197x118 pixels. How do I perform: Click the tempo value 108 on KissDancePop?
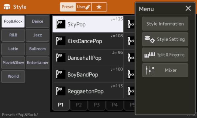click(x=117, y=36)
